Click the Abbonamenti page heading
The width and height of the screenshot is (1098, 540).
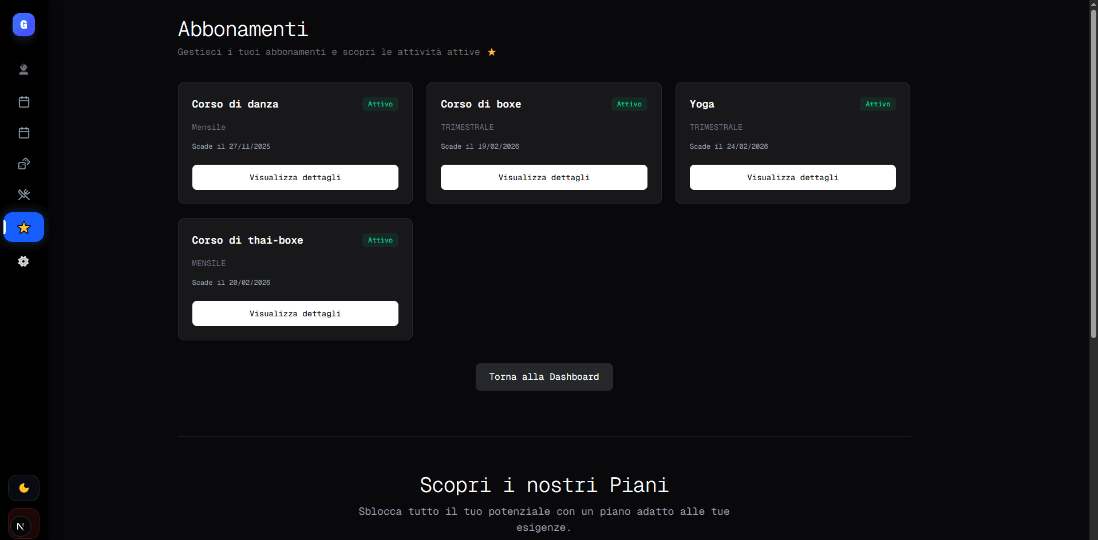243,29
